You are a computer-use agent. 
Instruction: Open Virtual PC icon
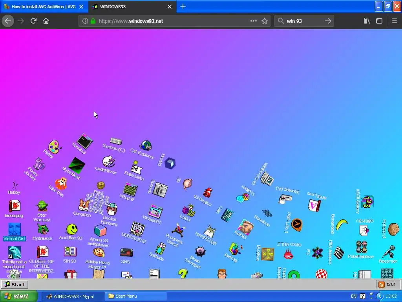(155, 211)
